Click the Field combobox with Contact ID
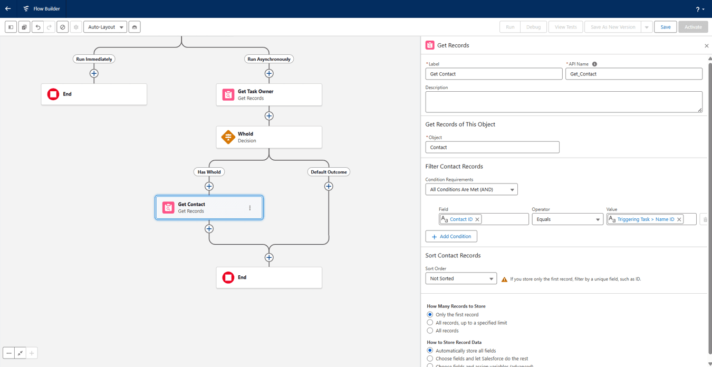Screen dimensions: 712x367 484,219
